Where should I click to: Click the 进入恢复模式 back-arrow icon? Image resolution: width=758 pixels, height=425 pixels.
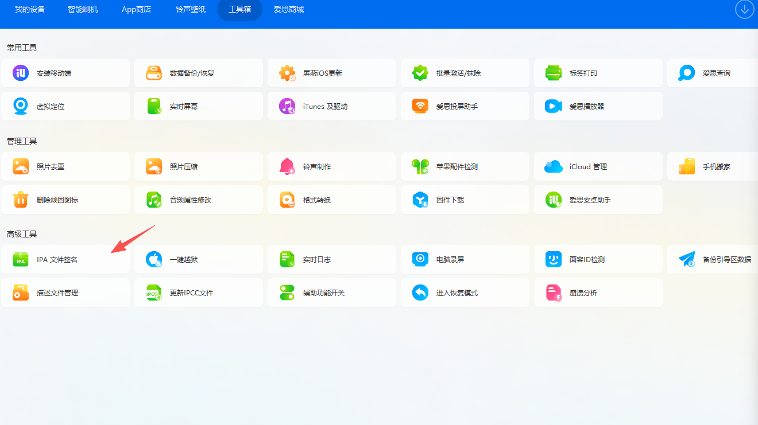pos(420,293)
